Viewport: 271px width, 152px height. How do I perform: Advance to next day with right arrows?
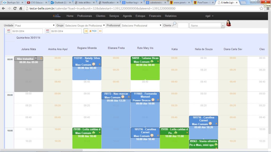[x=100, y=31]
